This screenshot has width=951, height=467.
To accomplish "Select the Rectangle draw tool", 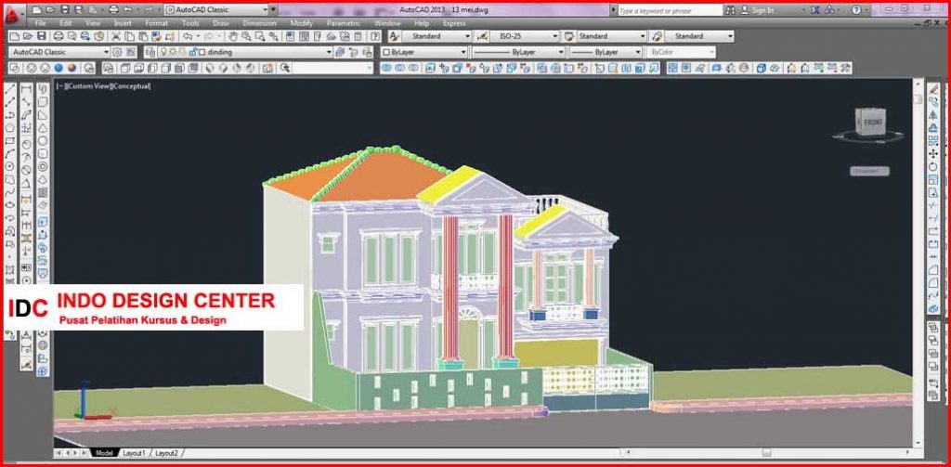I will coord(9,140).
